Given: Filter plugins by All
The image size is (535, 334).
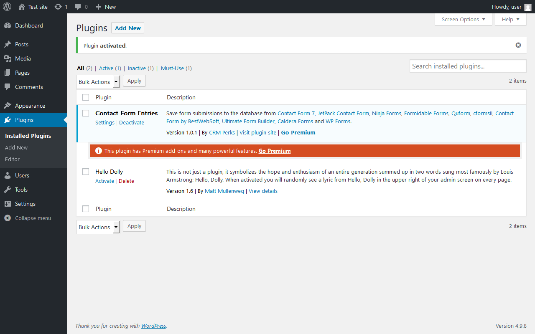Looking at the screenshot, I should coord(81,68).
